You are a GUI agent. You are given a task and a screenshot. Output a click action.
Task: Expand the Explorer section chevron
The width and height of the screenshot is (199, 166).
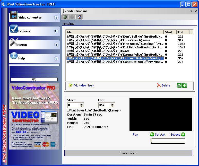click(56, 31)
